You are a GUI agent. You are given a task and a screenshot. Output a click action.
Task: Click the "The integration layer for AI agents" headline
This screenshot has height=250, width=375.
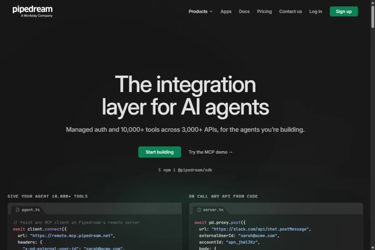[185, 95]
